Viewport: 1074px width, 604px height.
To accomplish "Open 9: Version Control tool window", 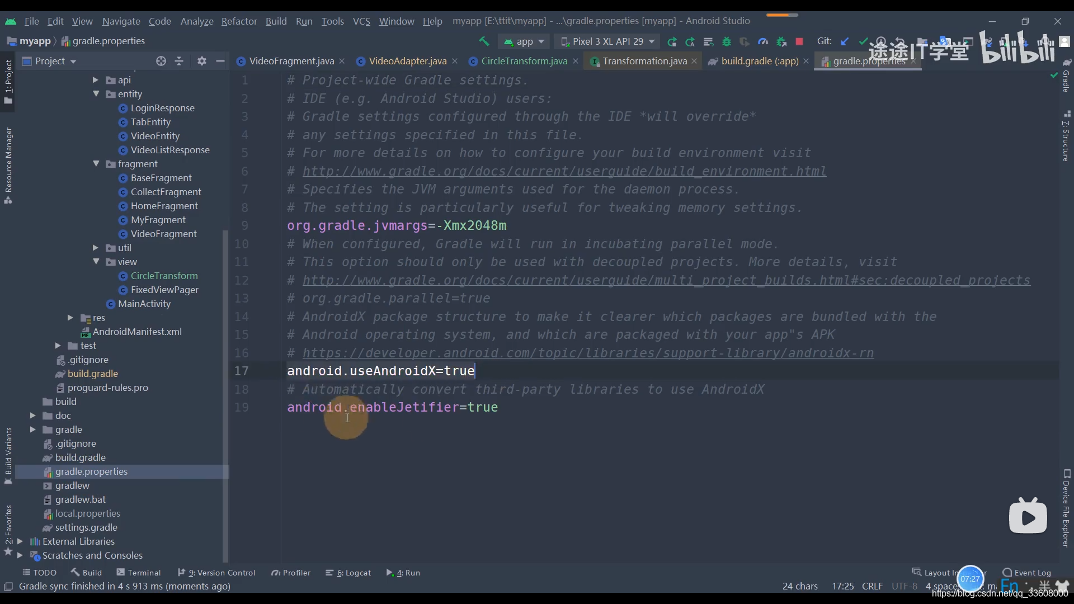I will [216, 573].
